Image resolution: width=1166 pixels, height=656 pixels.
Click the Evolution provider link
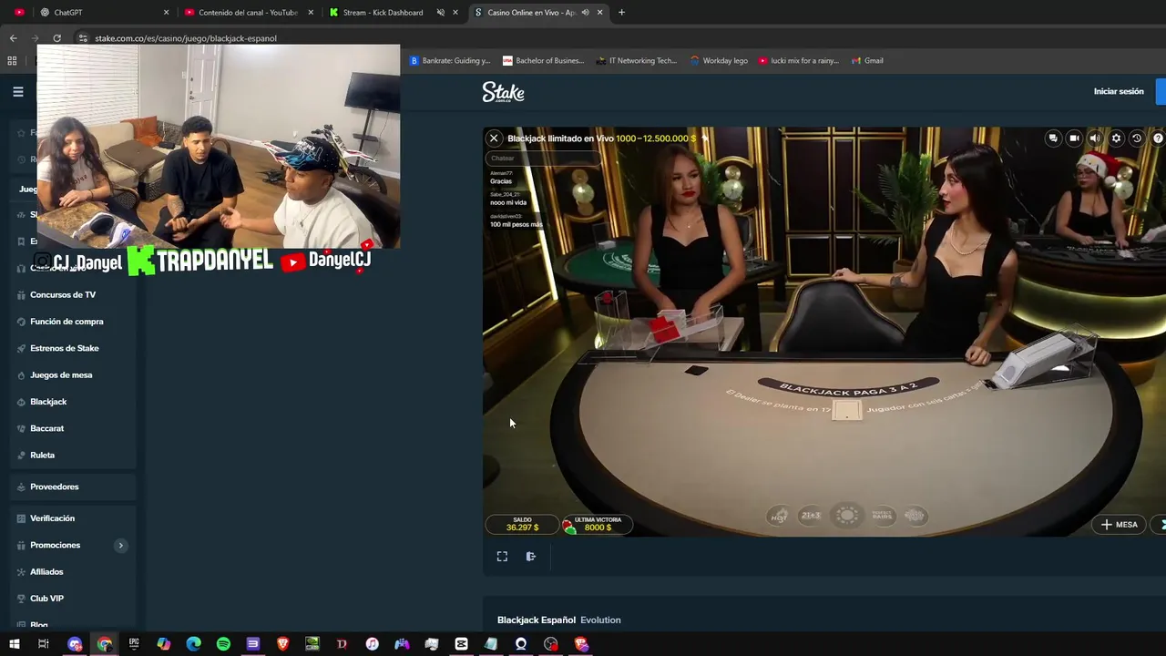click(600, 620)
